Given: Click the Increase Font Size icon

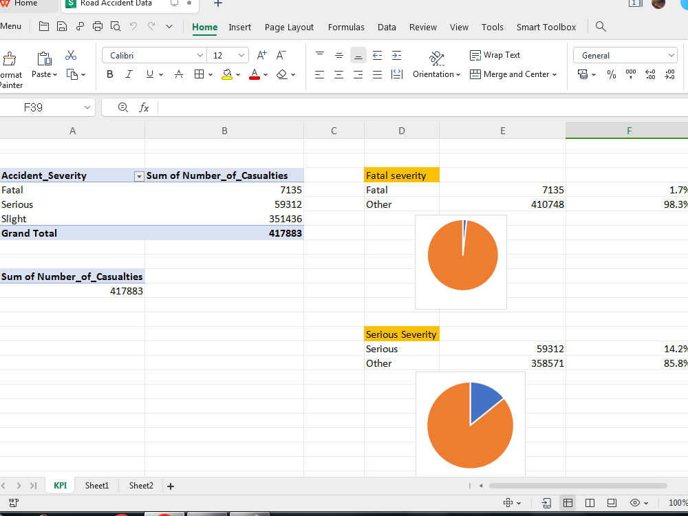Looking at the screenshot, I should point(261,54).
